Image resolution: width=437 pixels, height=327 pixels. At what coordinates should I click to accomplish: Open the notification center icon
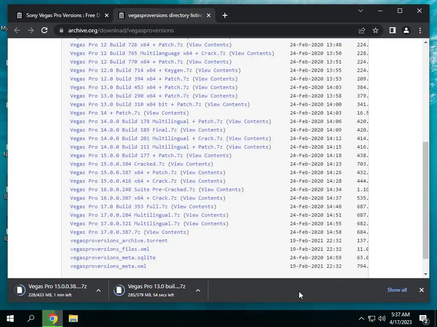tap(424, 319)
